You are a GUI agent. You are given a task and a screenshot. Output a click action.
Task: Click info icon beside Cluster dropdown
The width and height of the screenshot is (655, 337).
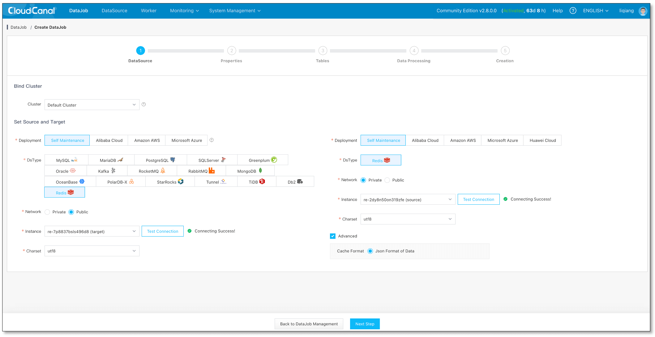(144, 105)
